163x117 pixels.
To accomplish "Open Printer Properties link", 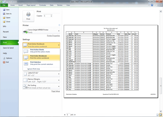I will [x=53, y=36].
